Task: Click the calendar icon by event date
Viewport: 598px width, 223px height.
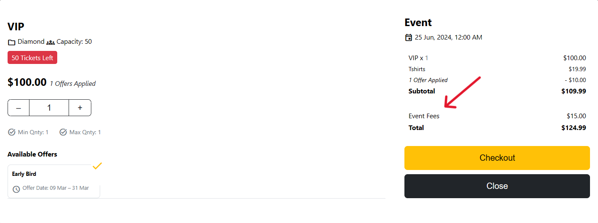Action: pos(408,37)
